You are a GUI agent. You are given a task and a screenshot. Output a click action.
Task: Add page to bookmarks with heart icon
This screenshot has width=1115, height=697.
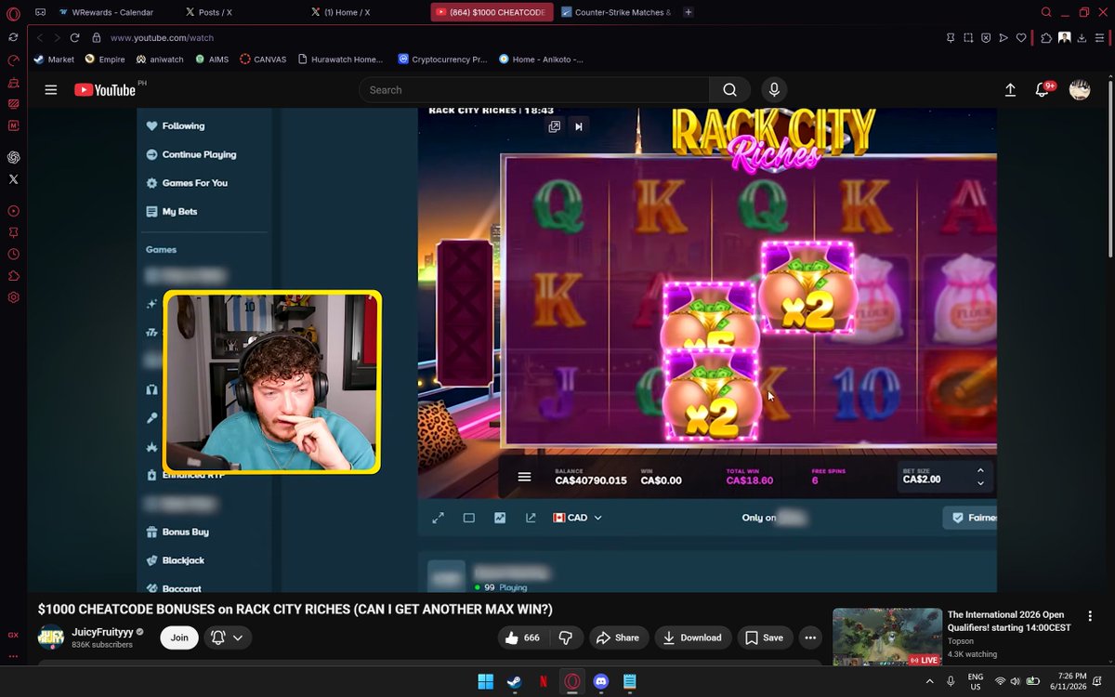[x=1021, y=38]
